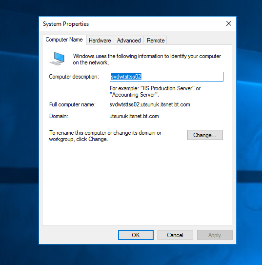This screenshot has height=265, width=262.
Task: Click the greyed-out Apply button
Action: coord(215,235)
